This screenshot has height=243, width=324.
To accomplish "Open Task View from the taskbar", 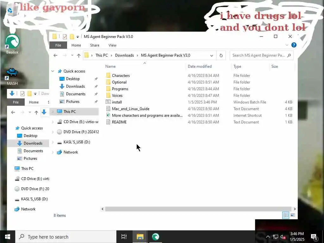I will click(124, 237).
